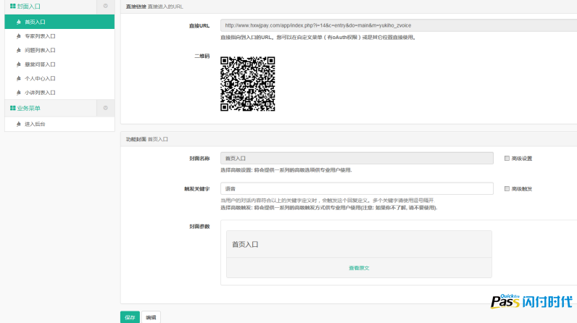The image size is (577, 323).
Task: Click the QR code image
Action: (248, 84)
